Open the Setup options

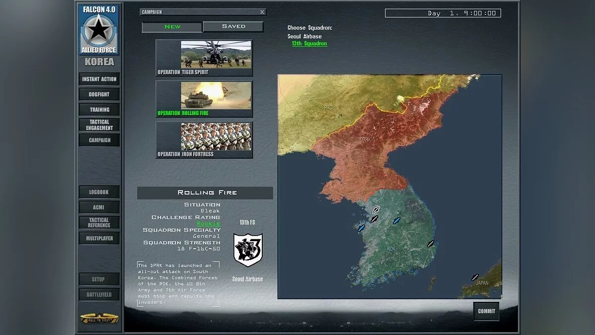99,279
